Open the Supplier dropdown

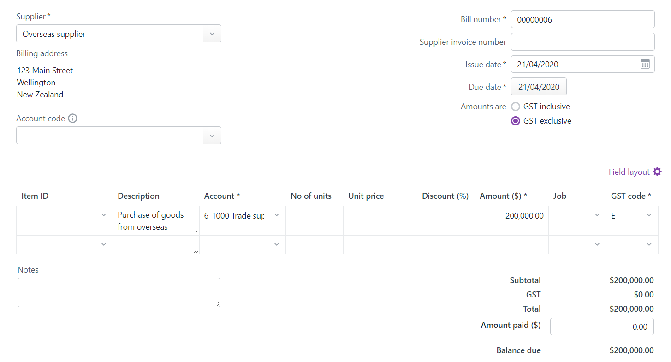click(212, 33)
